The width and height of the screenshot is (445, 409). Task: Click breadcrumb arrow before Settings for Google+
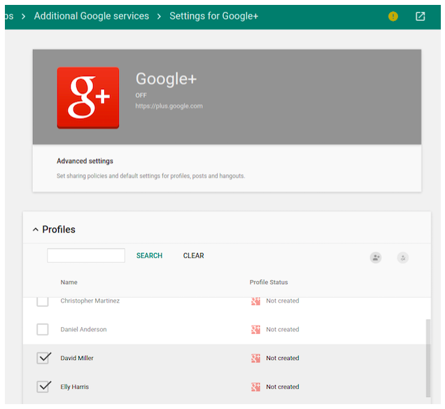pyautogui.click(x=160, y=17)
